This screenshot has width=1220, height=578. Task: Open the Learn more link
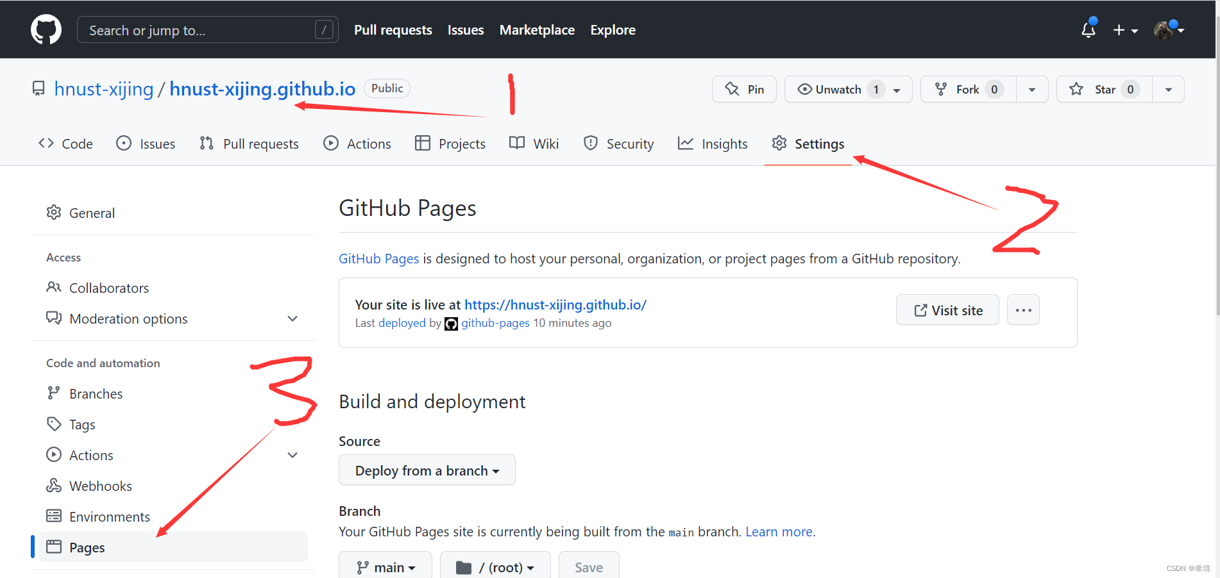pos(779,532)
